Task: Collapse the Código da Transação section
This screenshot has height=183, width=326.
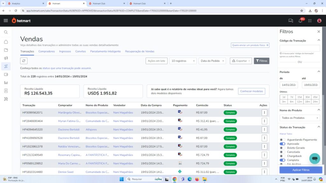Action: point(319,40)
